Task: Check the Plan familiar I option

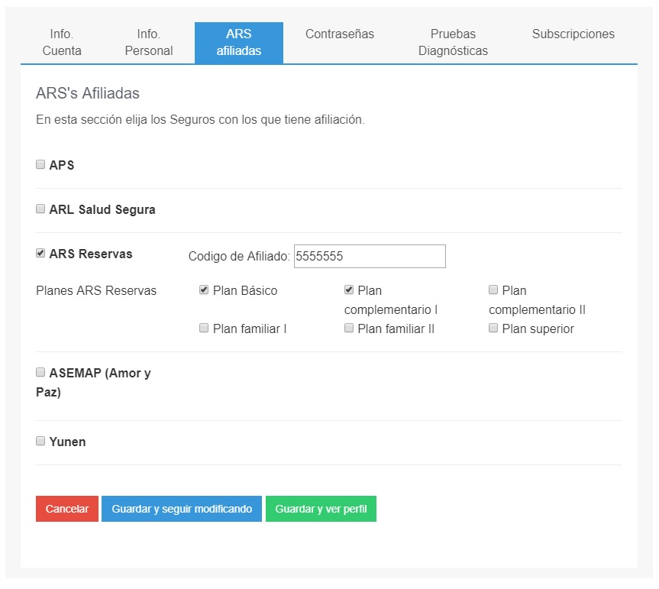Action: pos(204,328)
